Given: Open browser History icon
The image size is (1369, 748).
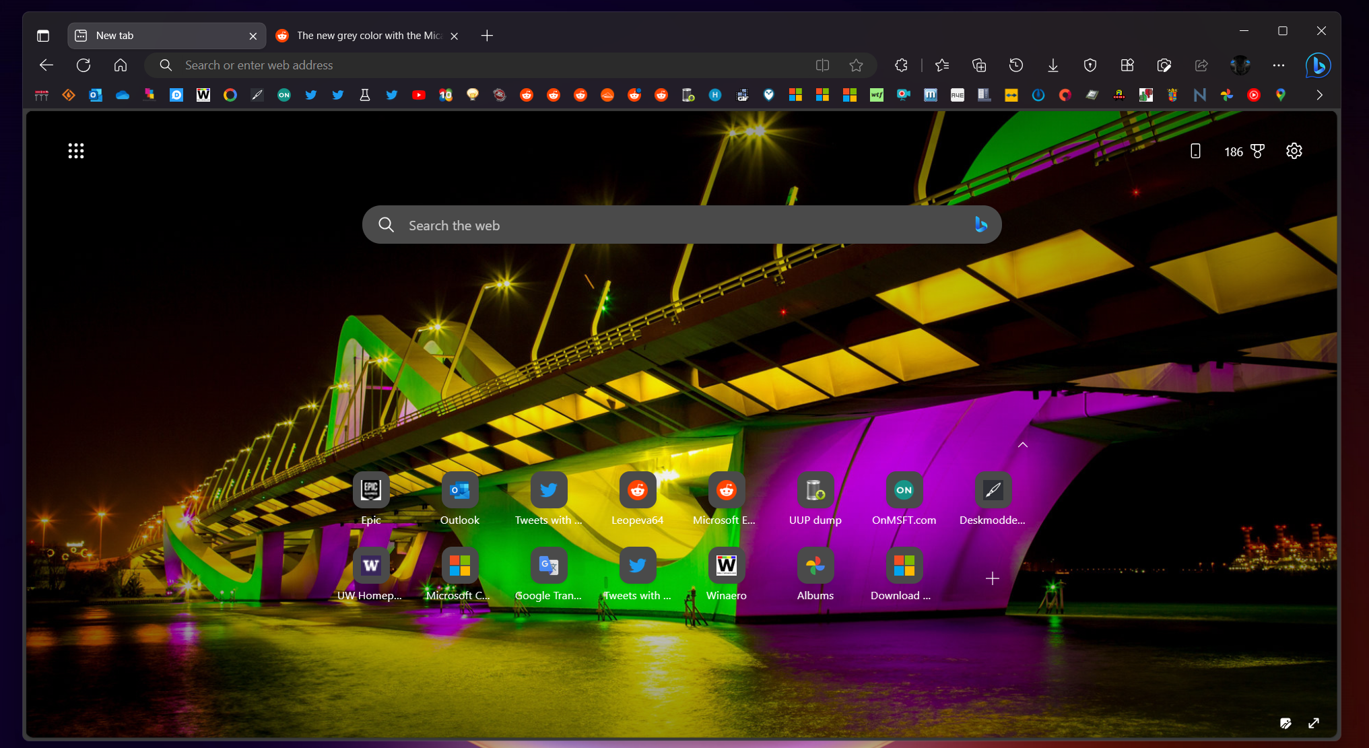Looking at the screenshot, I should pos(1016,65).
